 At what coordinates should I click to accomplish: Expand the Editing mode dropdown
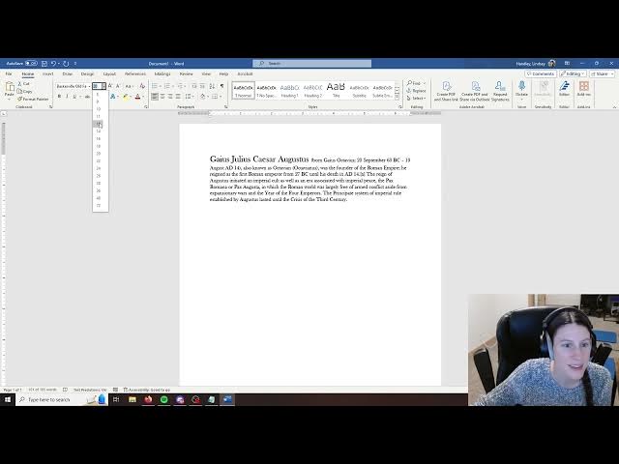pyautogui.click(x=575, y=73)
